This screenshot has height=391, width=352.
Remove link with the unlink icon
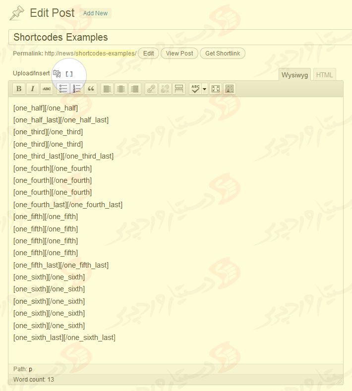[165, 89]
